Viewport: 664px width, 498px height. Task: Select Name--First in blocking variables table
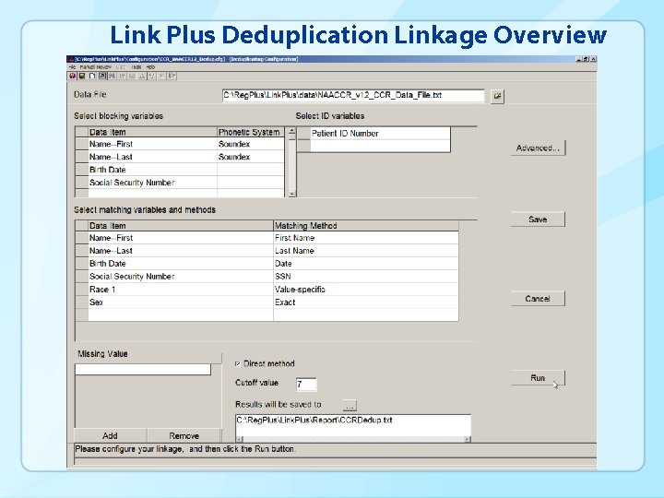coord(152,144)
